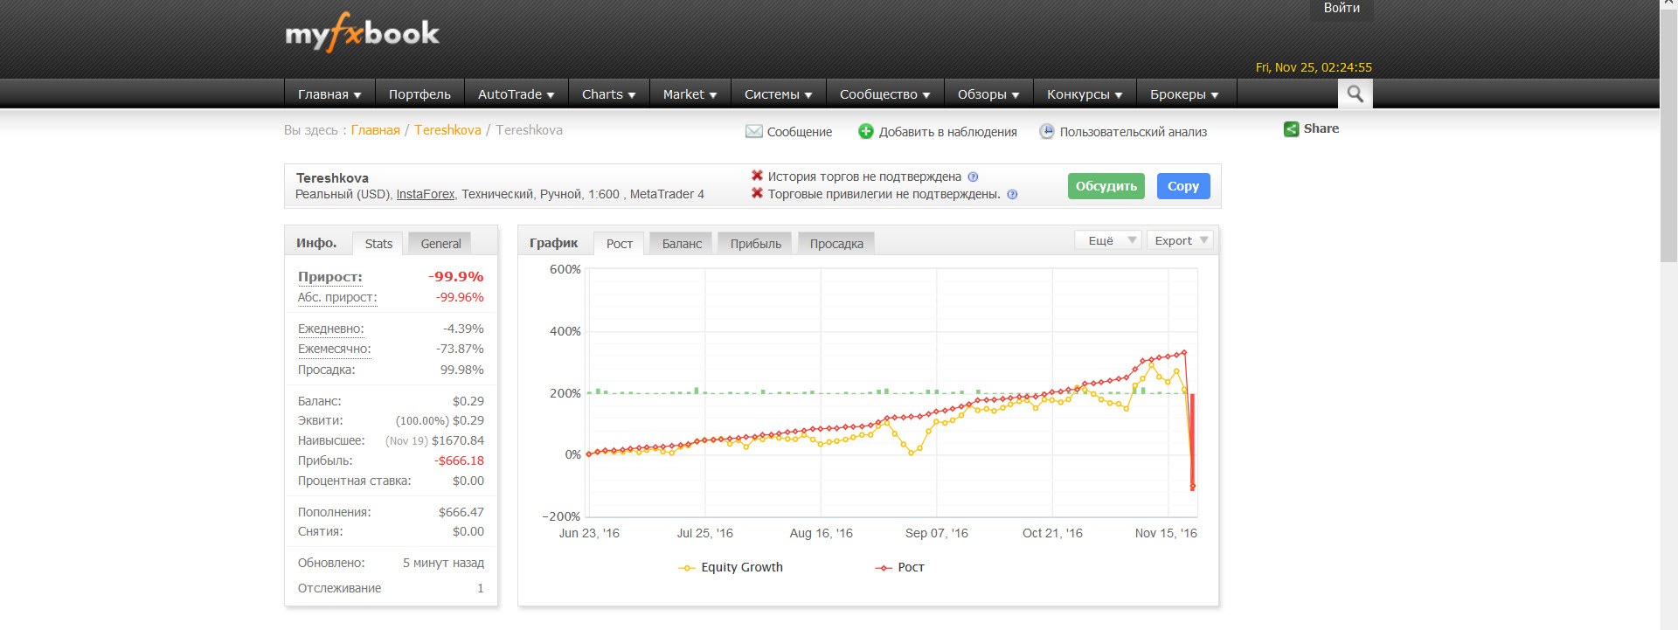Click the orange Tereshkova breadcrumb link

[x=447, y=130]
